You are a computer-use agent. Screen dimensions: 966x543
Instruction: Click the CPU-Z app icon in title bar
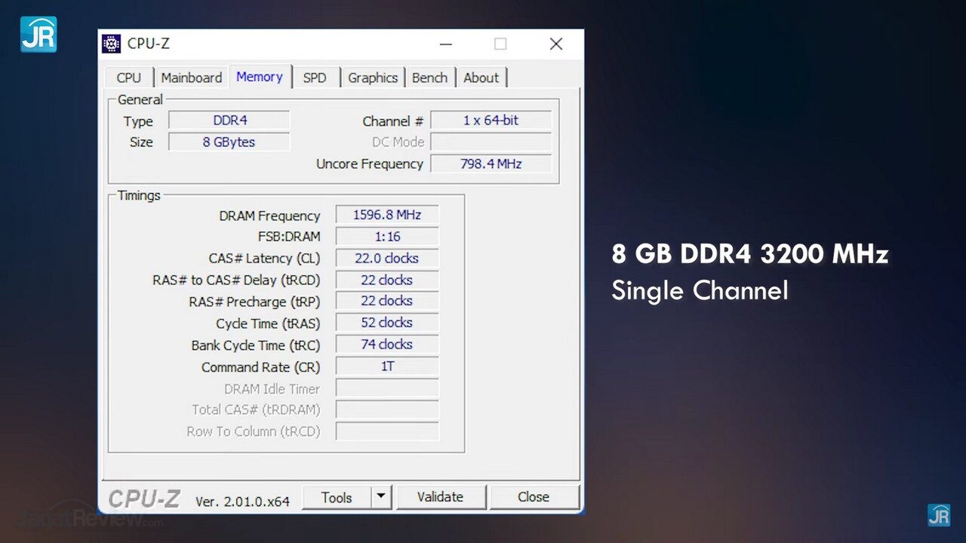click(x=111, y=44)
